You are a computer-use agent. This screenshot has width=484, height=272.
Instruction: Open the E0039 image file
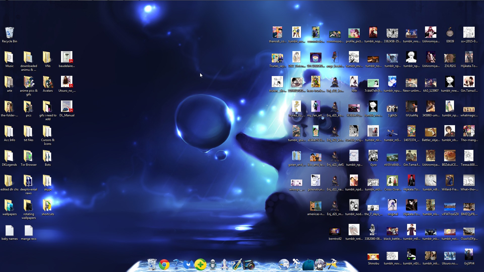450,35
